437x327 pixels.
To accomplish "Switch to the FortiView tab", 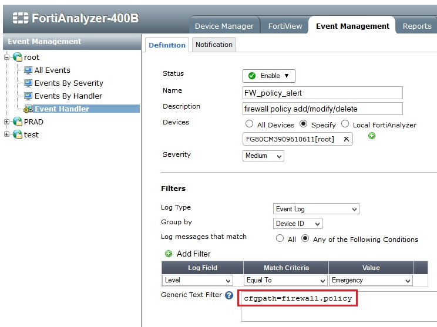I will (x=285, y=26).
